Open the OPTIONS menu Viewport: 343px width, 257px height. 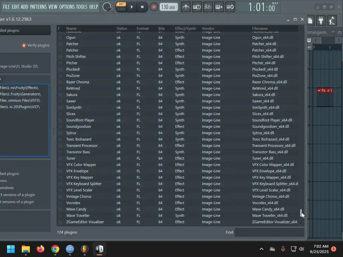pyautogui.click(x=67, y=7)
